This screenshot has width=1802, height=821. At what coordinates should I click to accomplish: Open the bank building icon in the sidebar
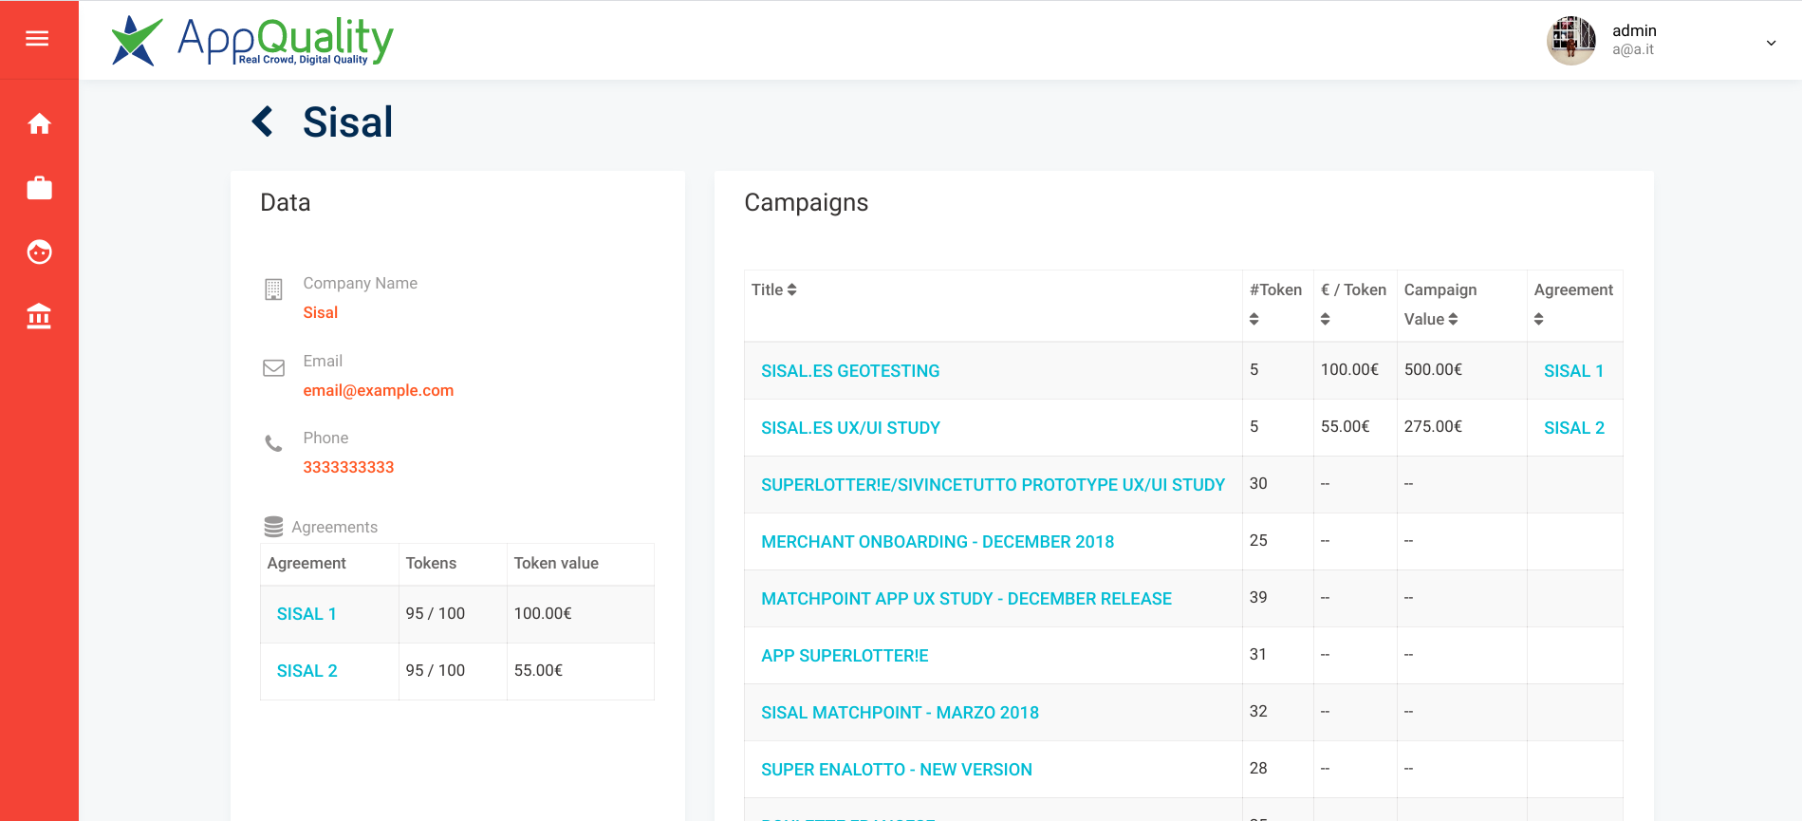point(39,316)
